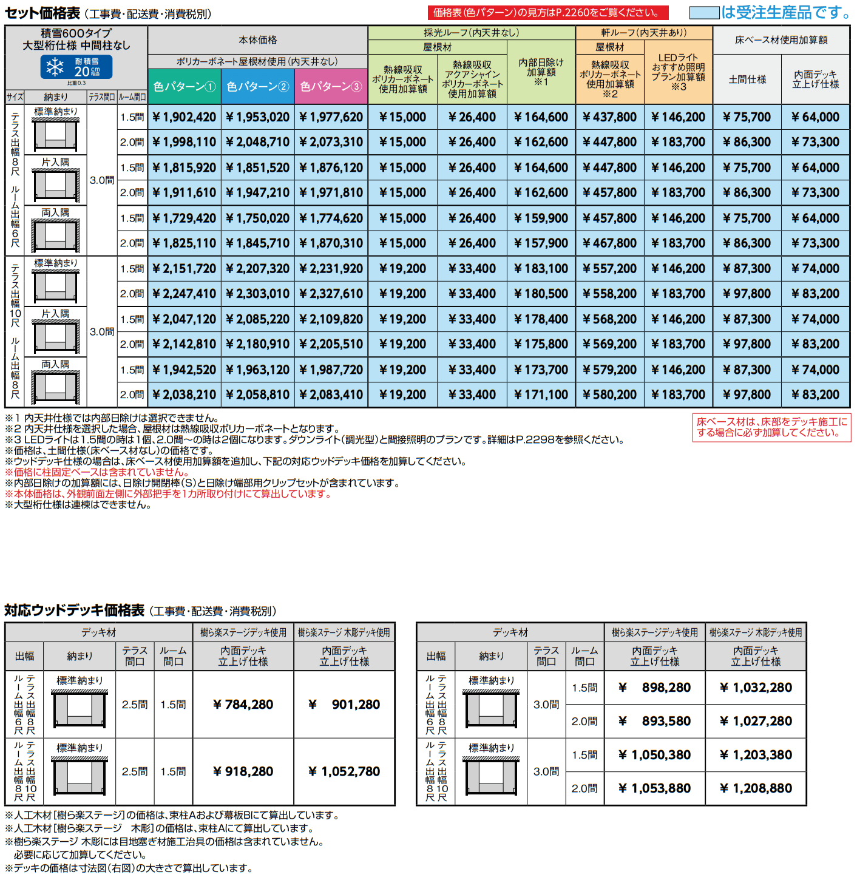Click the LEDライトおすすめ照明プラン加算額 header
Screen dimensions: 857x880
[x=679, y=72]
